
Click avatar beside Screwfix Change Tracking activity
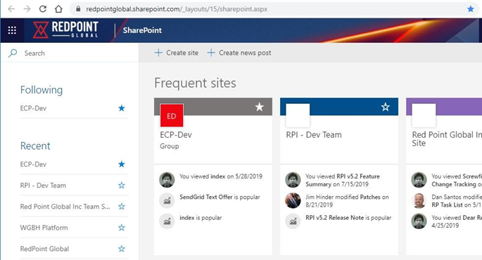(419, 180)
